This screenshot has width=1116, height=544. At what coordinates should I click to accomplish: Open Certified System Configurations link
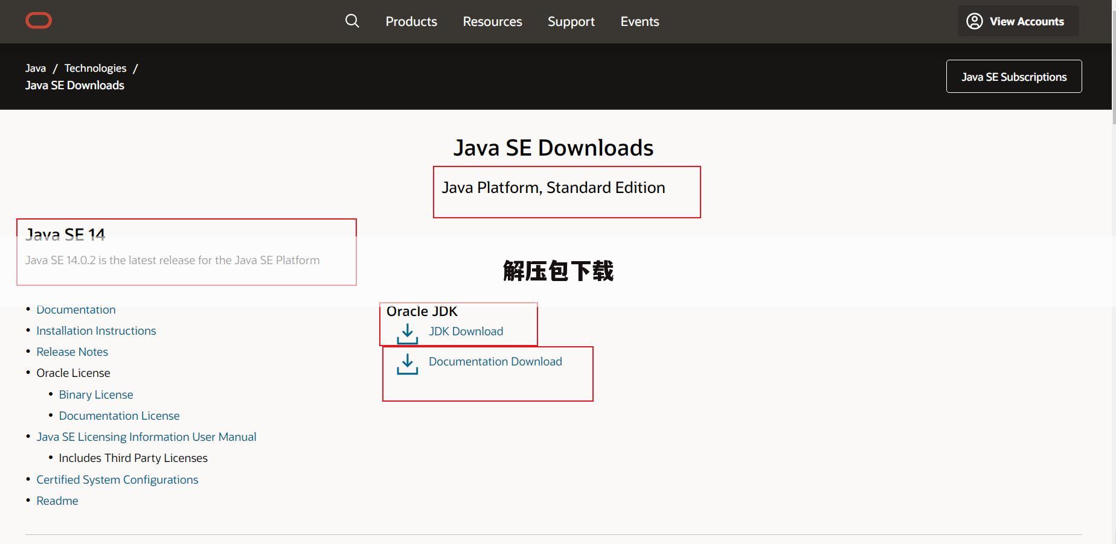pos(117,479)
